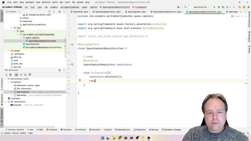Build project with the hammer icon
The image size is (251, 141).
pyautogui.click(x=186, y=7)
